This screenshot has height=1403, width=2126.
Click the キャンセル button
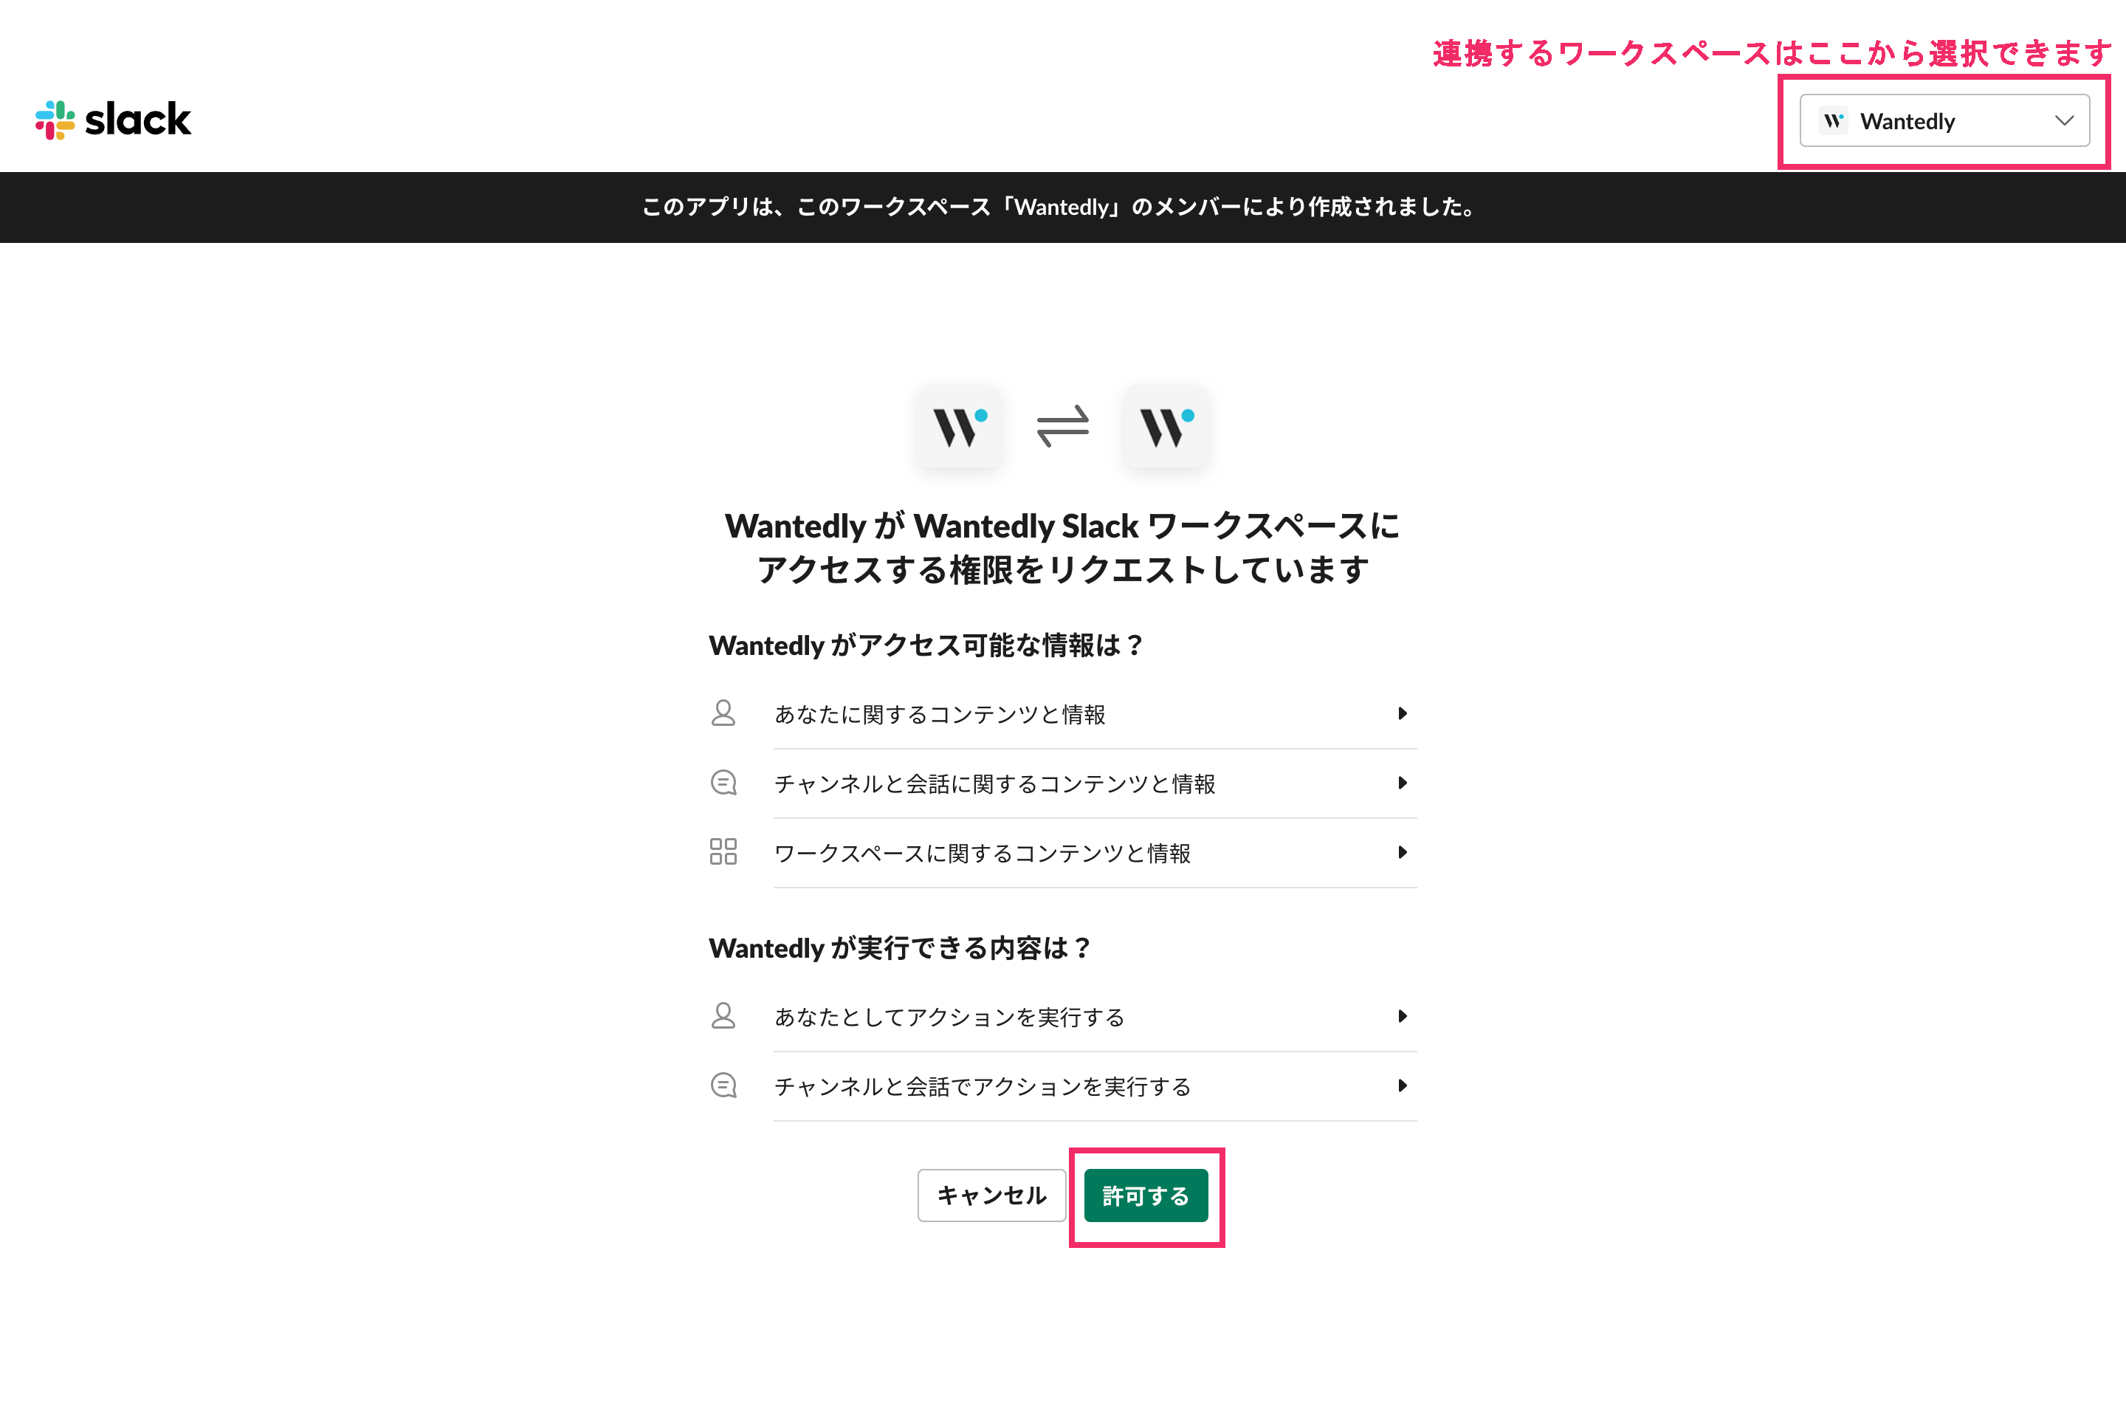(x=992, y=1196)
